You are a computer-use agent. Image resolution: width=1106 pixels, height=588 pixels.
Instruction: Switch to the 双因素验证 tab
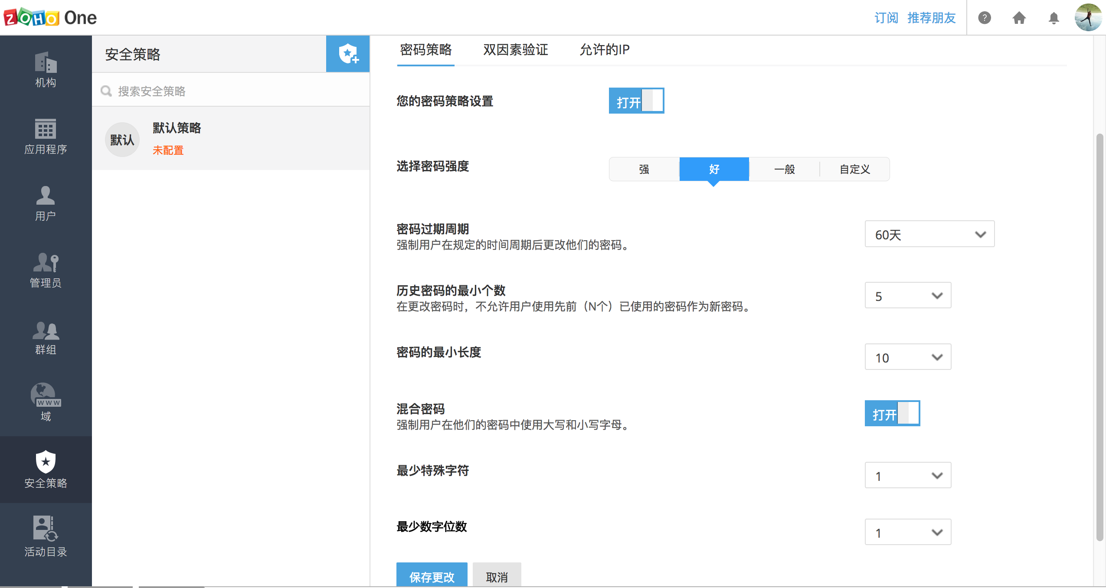[515, 50]
